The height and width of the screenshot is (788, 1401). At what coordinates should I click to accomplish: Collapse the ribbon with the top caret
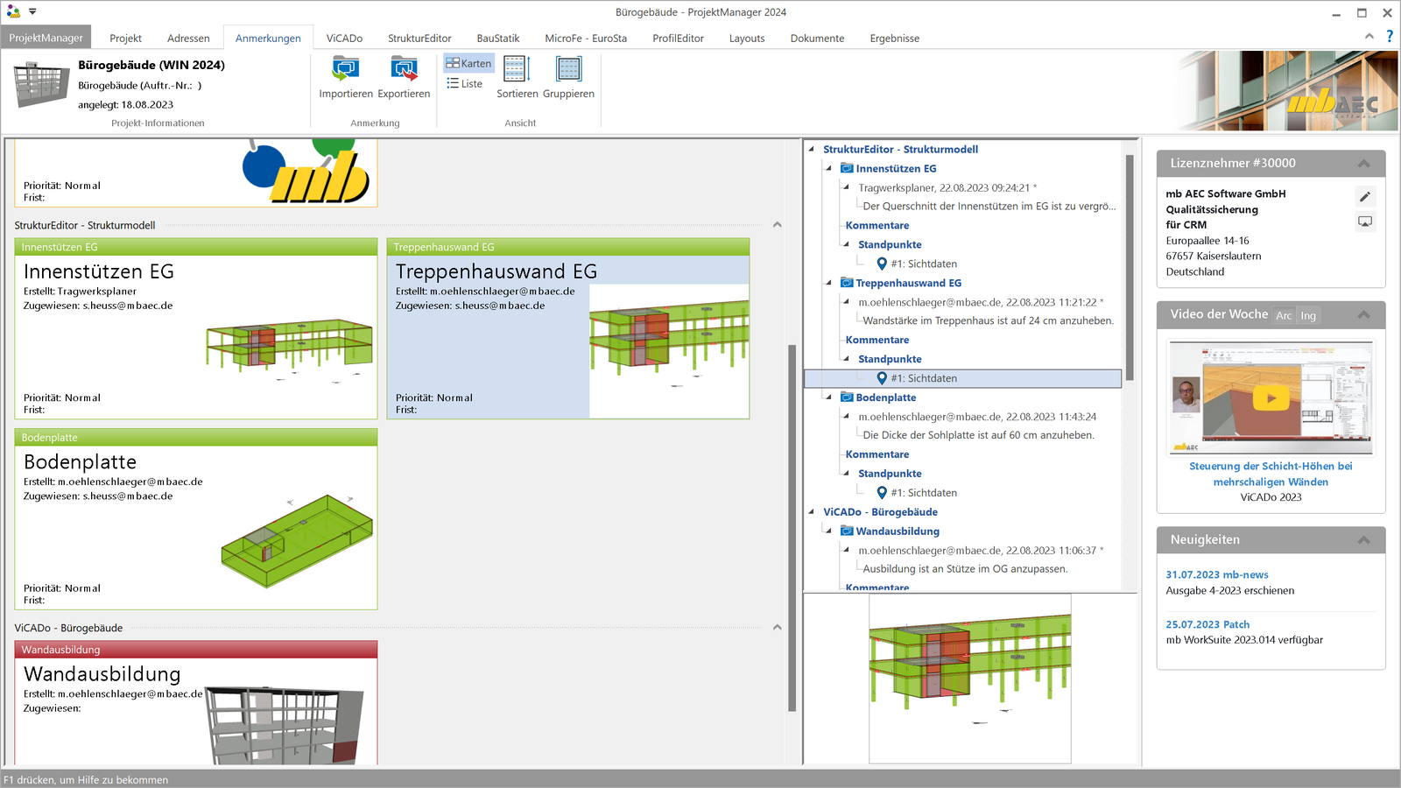(x=1369, y=36)
